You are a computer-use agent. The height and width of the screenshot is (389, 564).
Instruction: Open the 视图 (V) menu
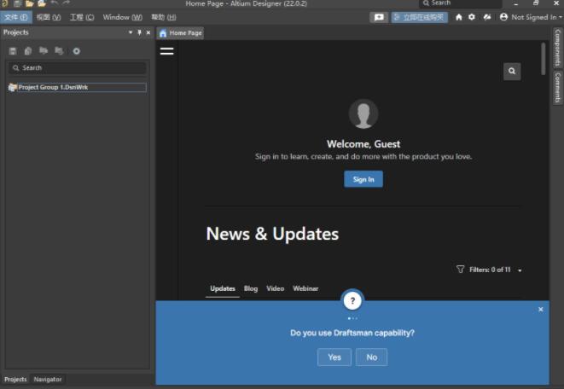(49, 17)
